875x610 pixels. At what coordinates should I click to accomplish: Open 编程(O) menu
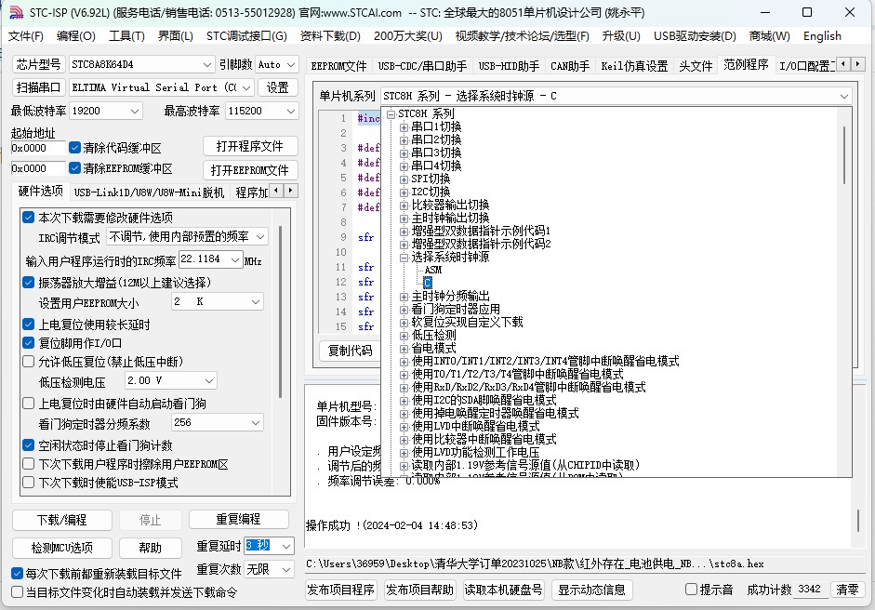[76, 36]
